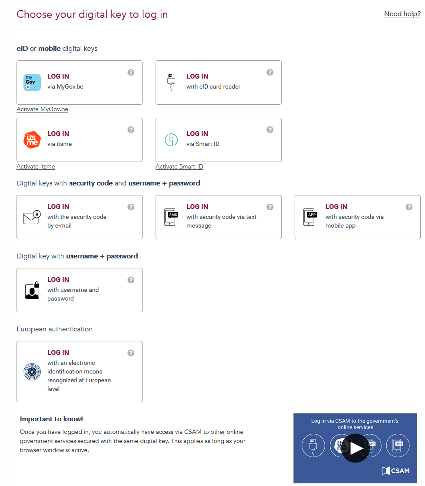The height and width of the screenshot is (486, 425).
Task: Click the SMS phone icon
Action: 171,217
